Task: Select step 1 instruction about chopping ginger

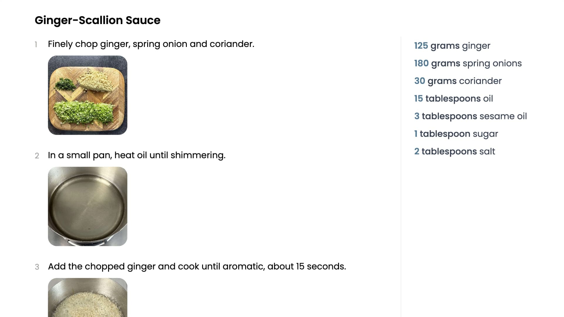Action: click(x=151, y=44)
